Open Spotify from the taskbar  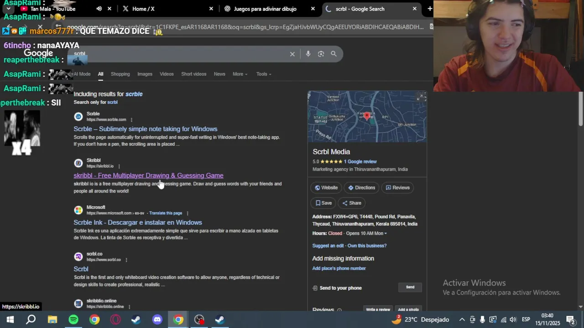pos(73,319)
